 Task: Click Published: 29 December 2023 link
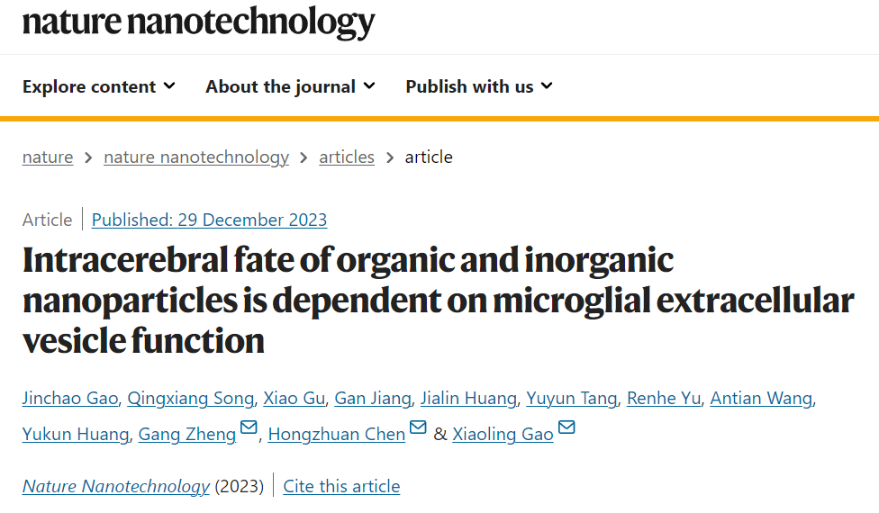(209, 220)
